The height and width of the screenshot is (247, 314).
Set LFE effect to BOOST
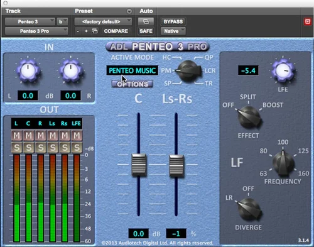pyautogui.click(x=273, y=105)
